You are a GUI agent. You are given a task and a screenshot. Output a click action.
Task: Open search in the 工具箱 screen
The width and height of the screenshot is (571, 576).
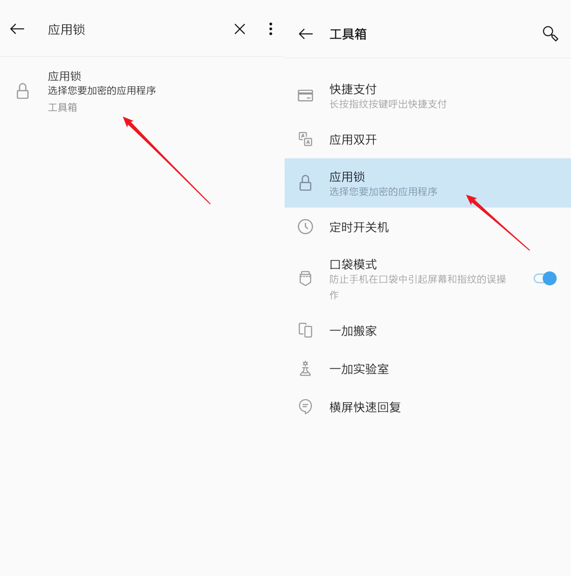550,34
